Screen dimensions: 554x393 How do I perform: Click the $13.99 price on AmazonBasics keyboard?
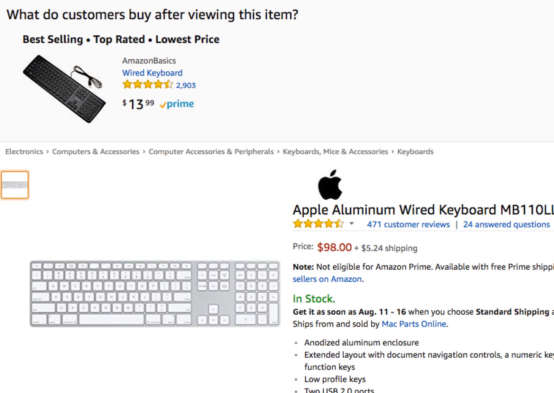pos(138,104)
